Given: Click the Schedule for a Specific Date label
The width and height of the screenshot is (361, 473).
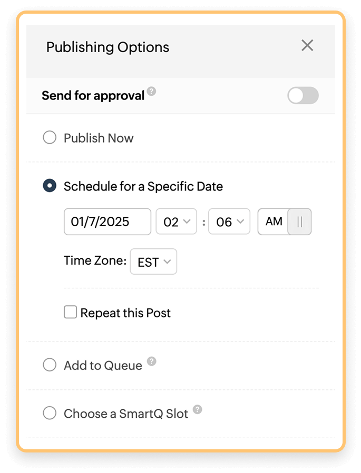Looking at the screenshot, I should click(x=142, y=186).
